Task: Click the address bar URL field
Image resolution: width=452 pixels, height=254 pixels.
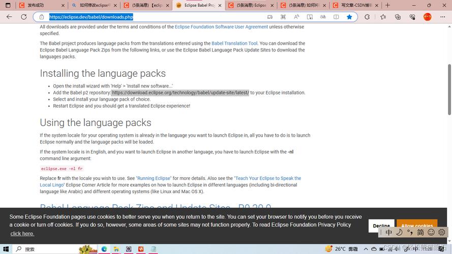Action: (x=156, y=17)
